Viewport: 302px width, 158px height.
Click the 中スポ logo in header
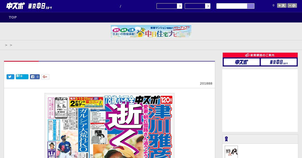(15, 6)
